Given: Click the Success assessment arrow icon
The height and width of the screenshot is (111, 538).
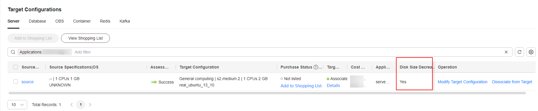Looking at the screenshot, I should tap(154, 82).
